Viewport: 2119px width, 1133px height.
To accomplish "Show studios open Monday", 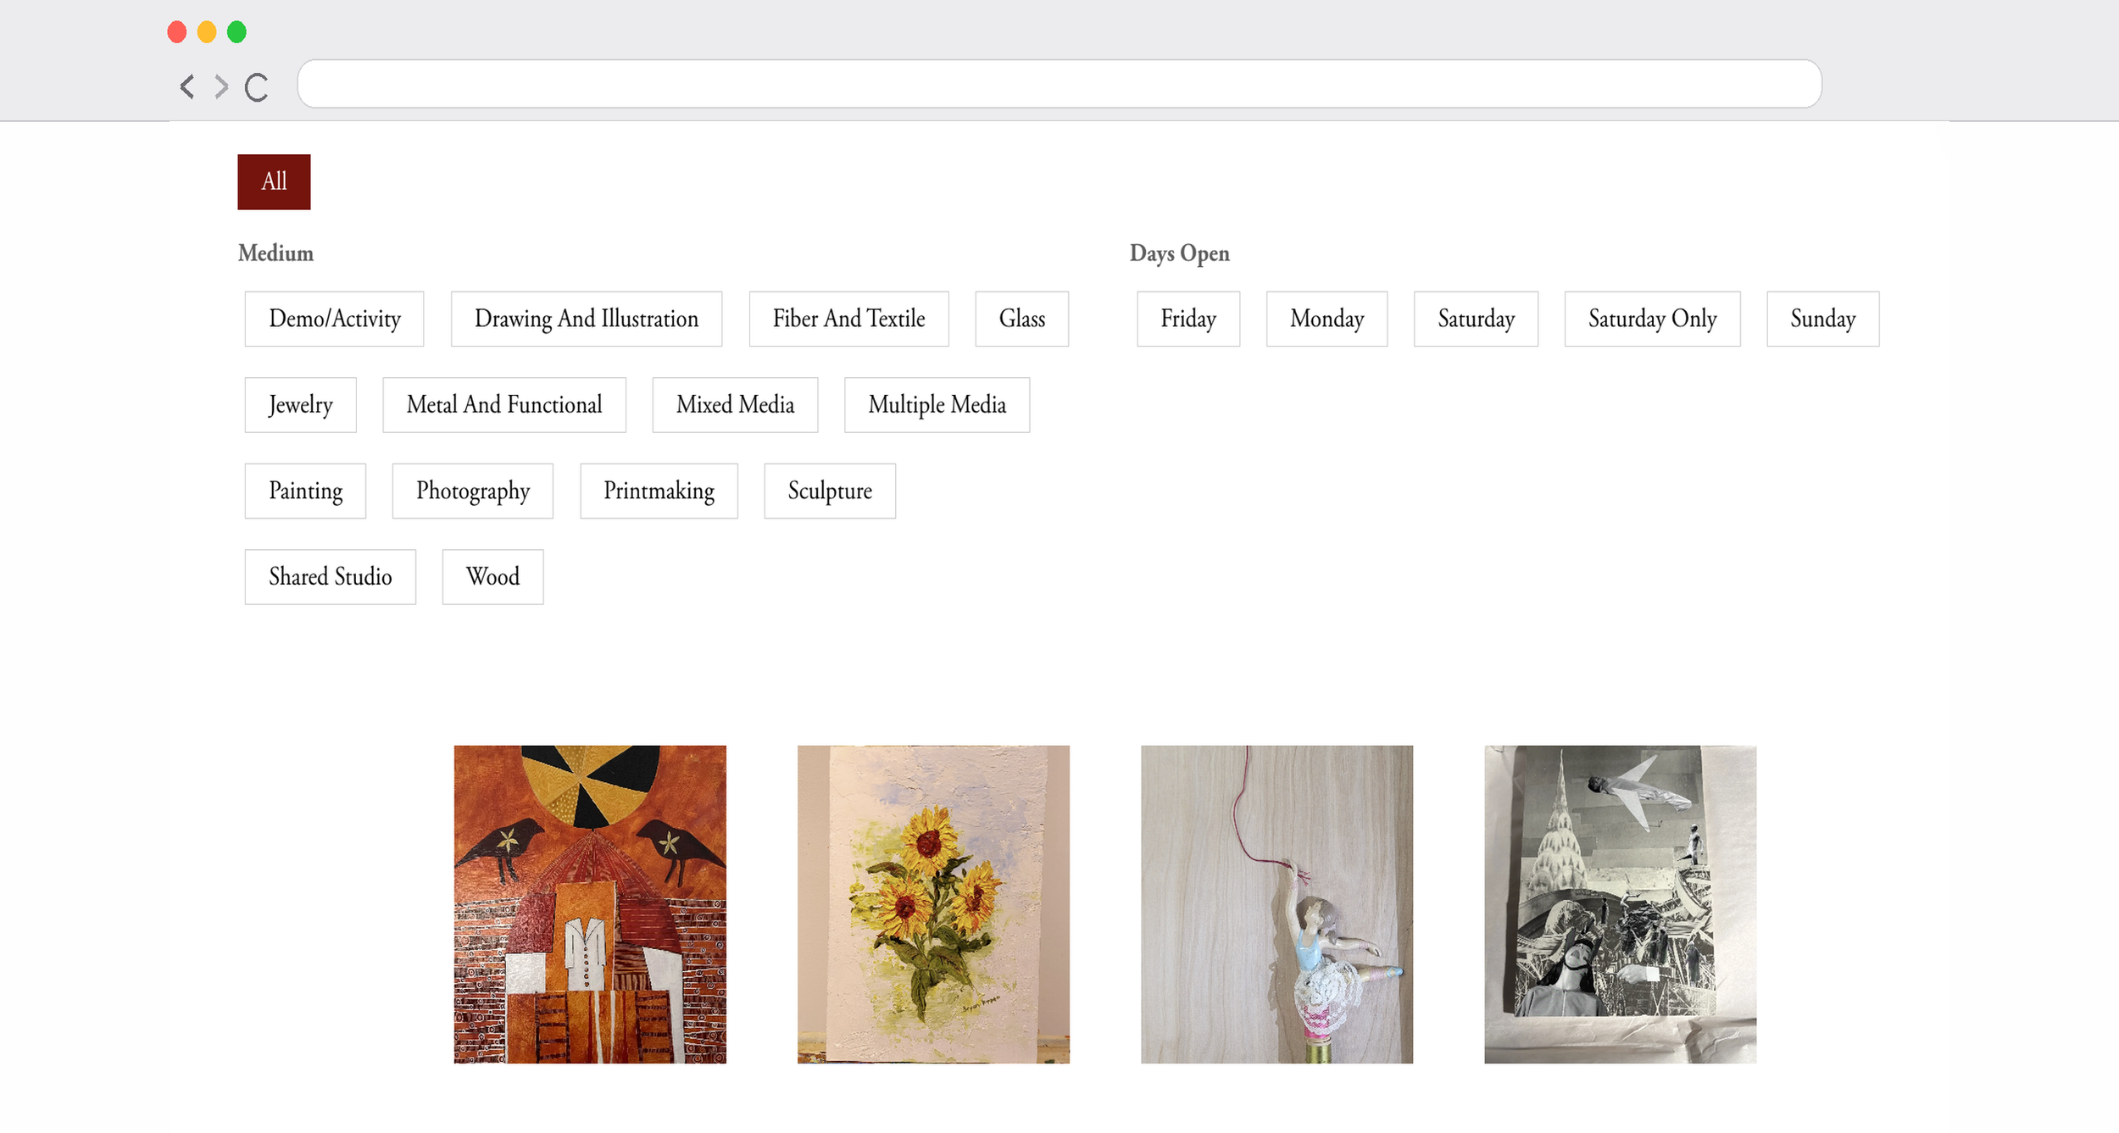I will [1326, 319].
